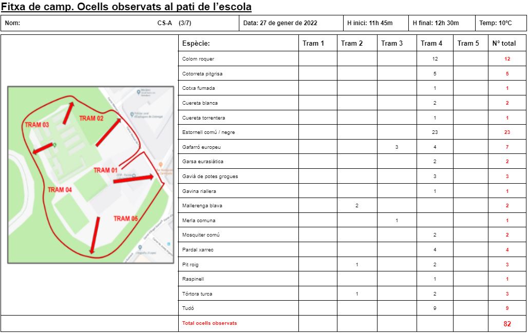Click the downward red arrow near TRAM 05
Viewport: 528px width, 333px height.
point(95,234)
